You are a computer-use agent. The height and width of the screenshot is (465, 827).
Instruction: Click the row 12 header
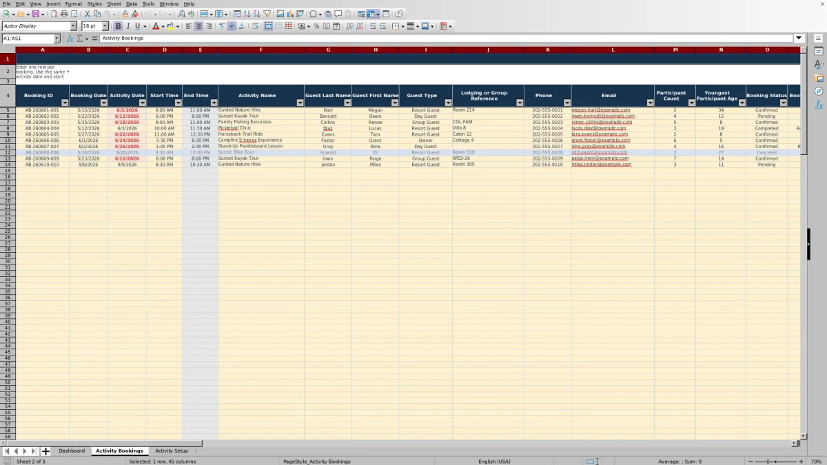click(x=8, y=152)
